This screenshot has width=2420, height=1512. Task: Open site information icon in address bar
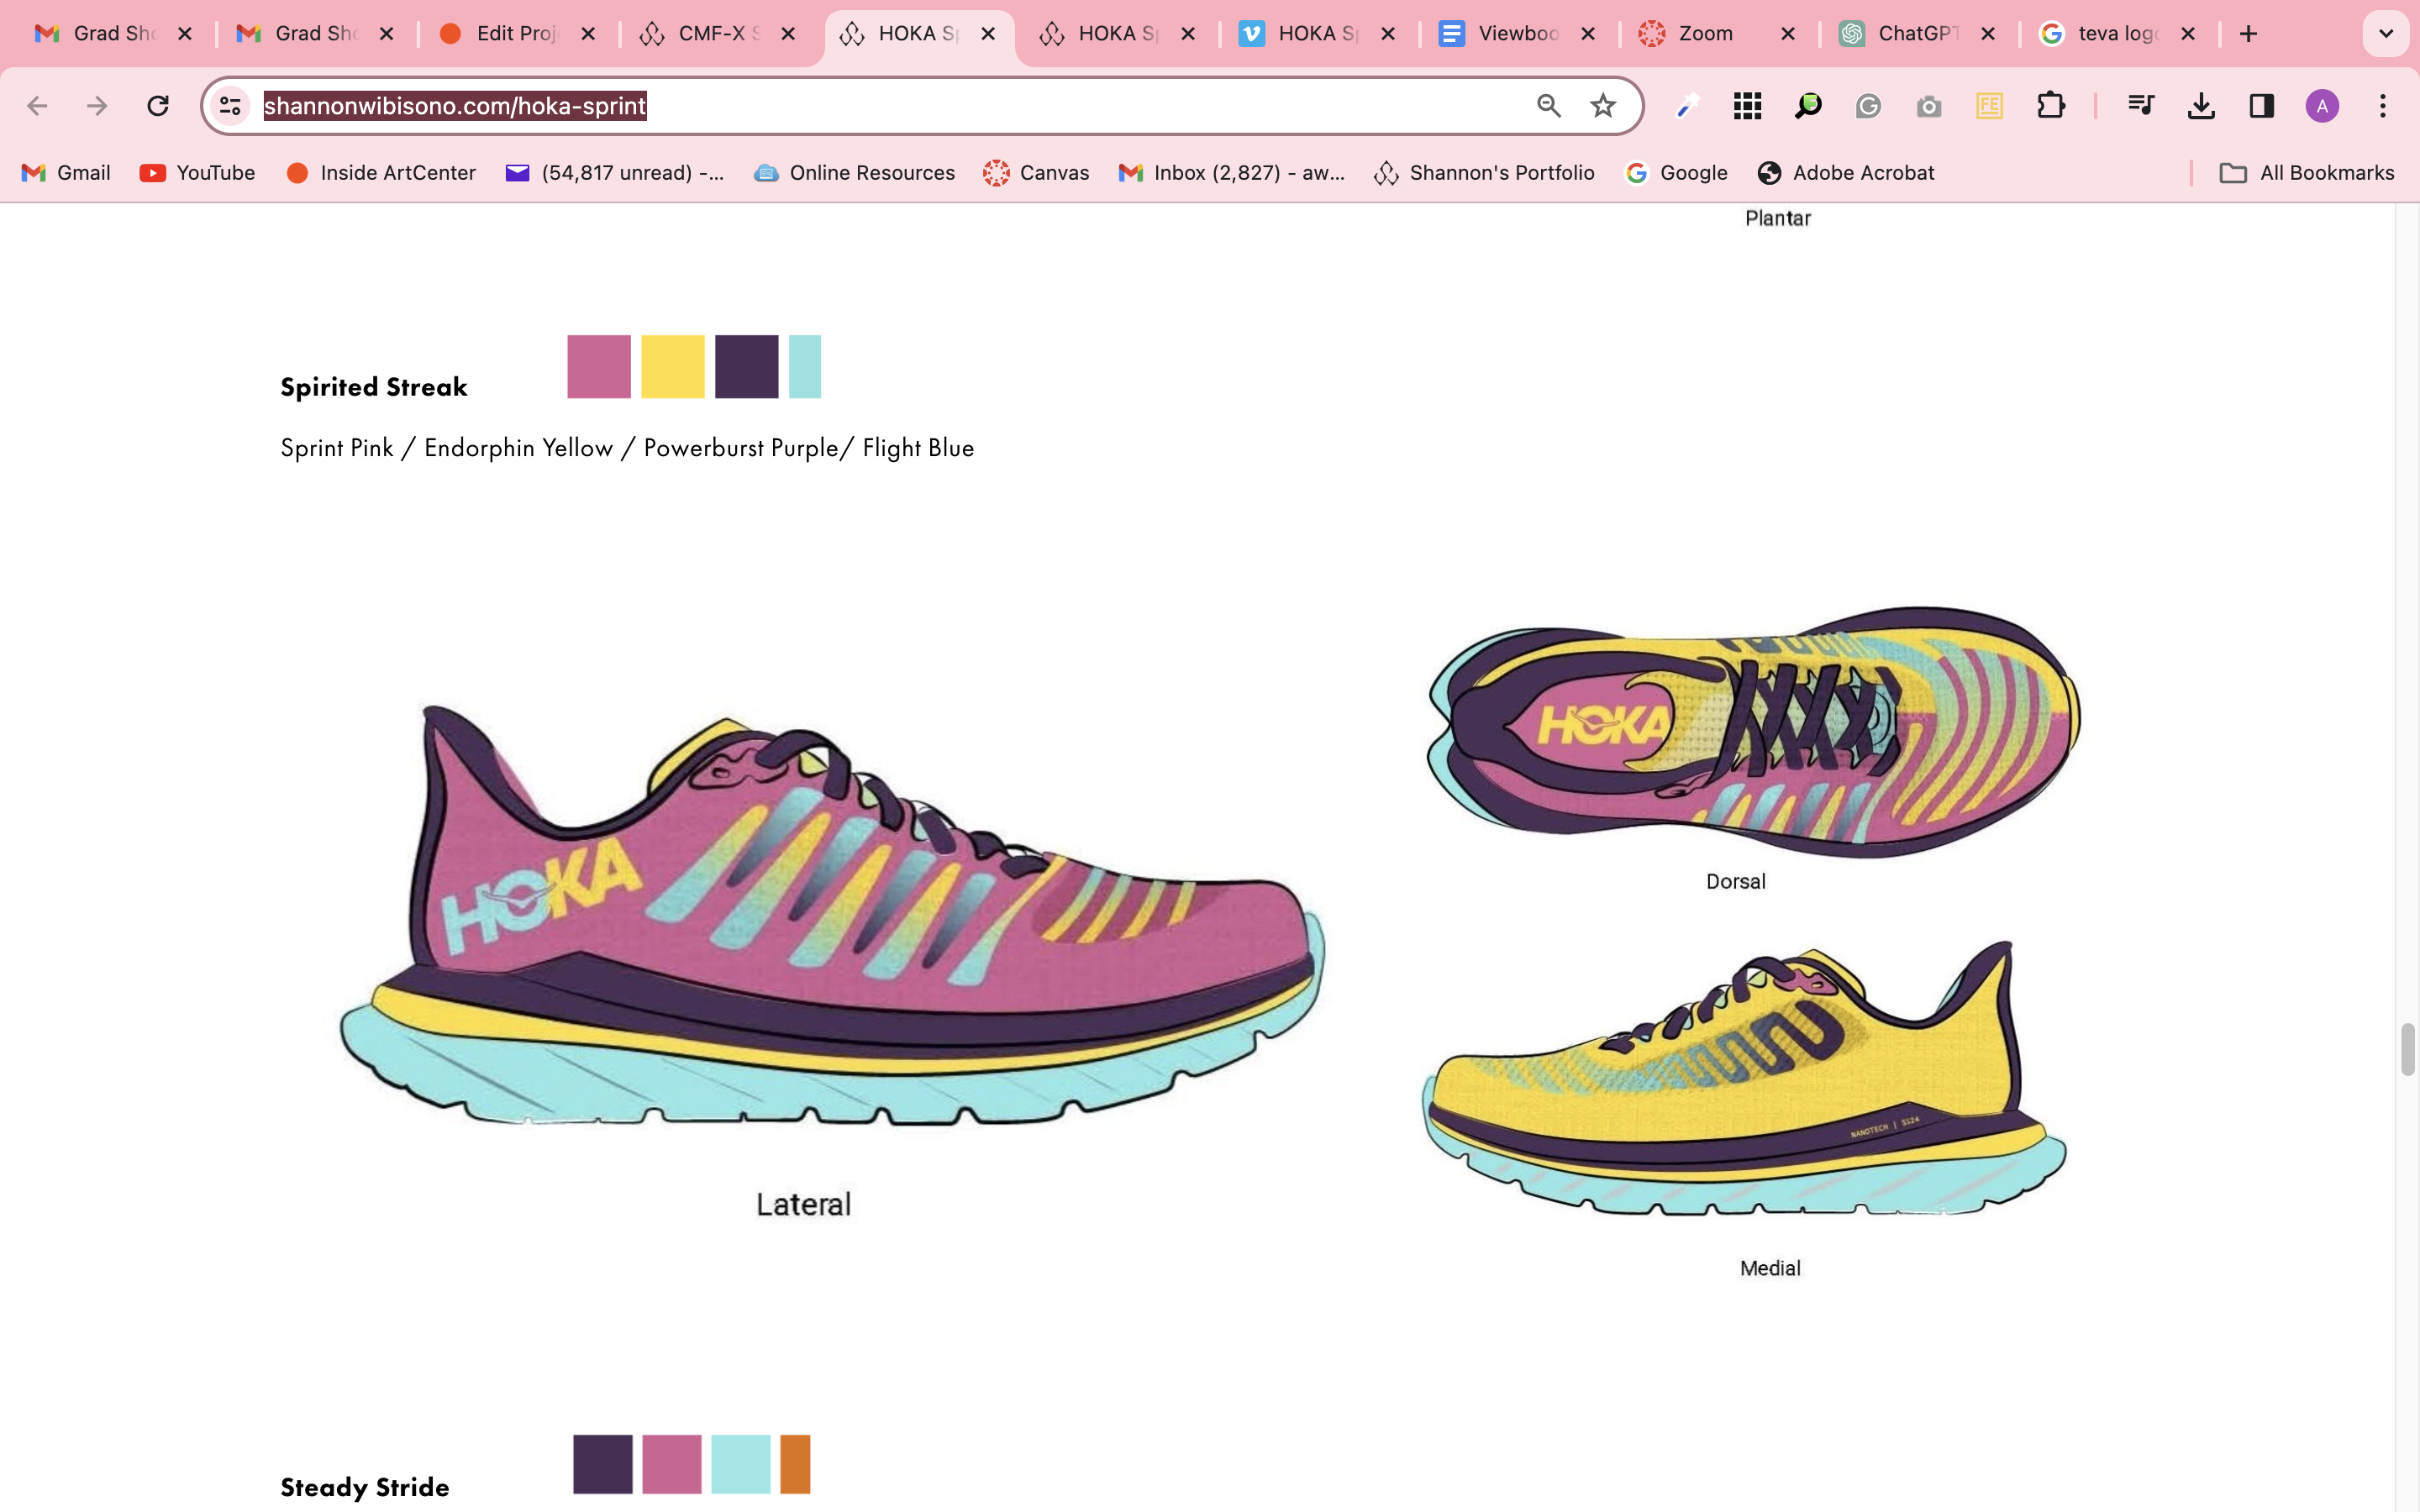[x=230, y=106]
